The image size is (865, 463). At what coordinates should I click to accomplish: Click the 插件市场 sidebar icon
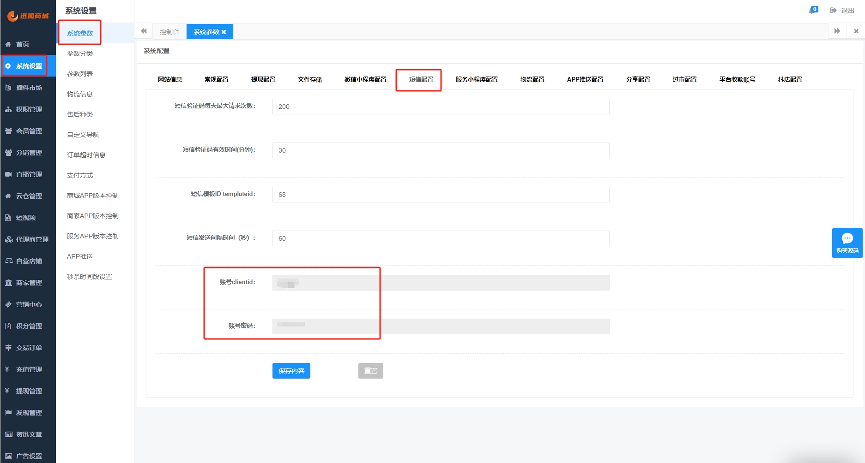8,88
